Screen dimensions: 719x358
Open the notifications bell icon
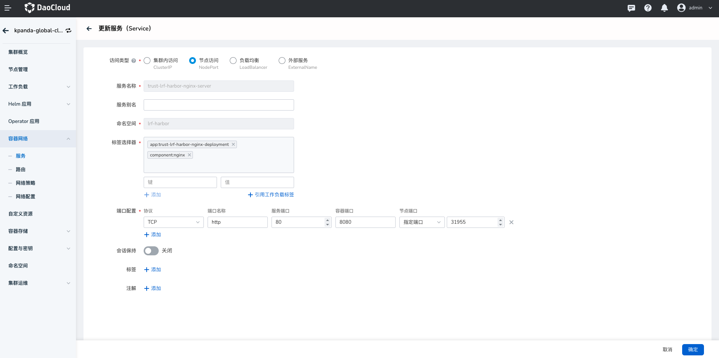click(x=664, y=8)
